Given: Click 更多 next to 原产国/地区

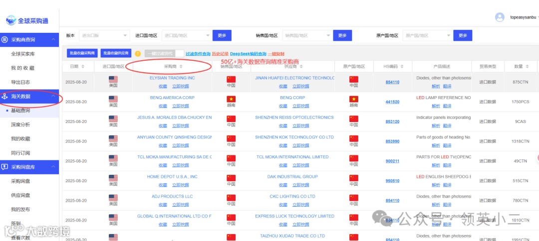Looking at the screenshot, I should (x=463, y=35).
